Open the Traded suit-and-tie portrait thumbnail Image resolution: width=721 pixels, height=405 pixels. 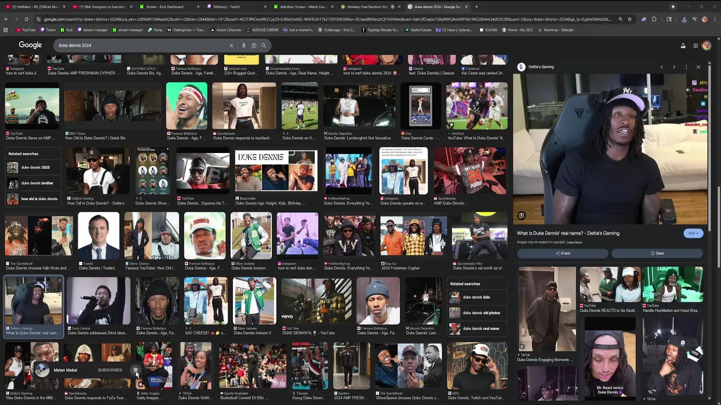[x=99, y=236]
